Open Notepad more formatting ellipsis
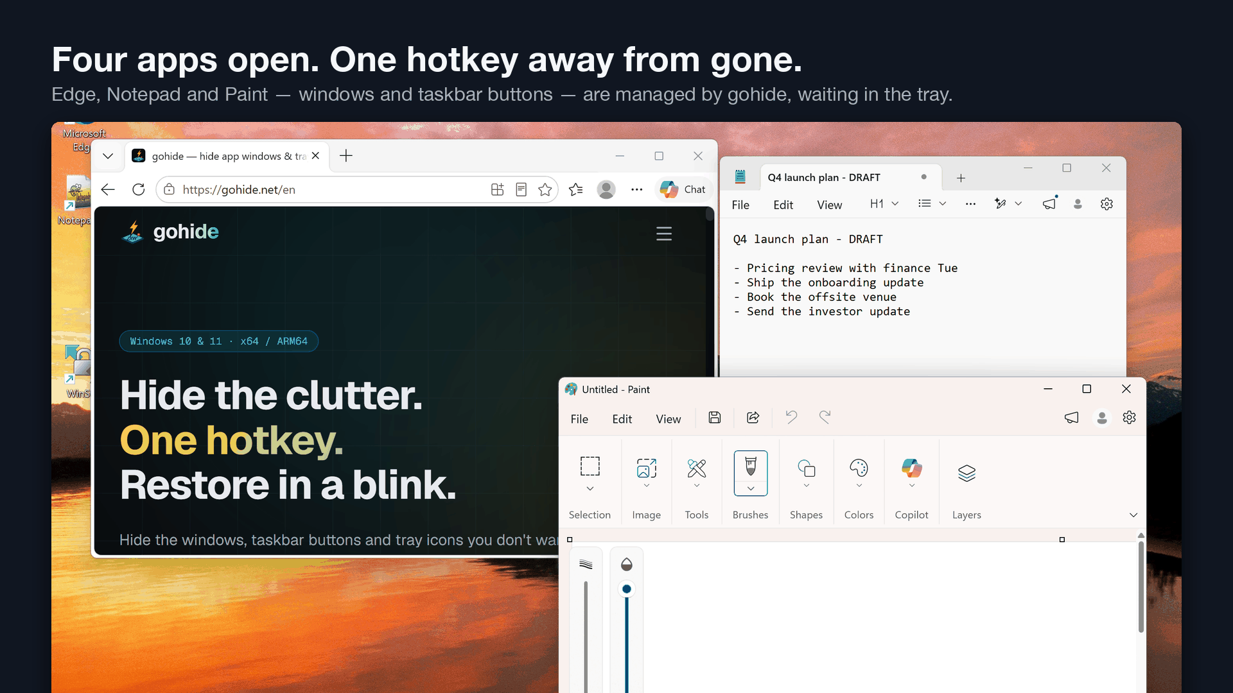 [970, 204]
